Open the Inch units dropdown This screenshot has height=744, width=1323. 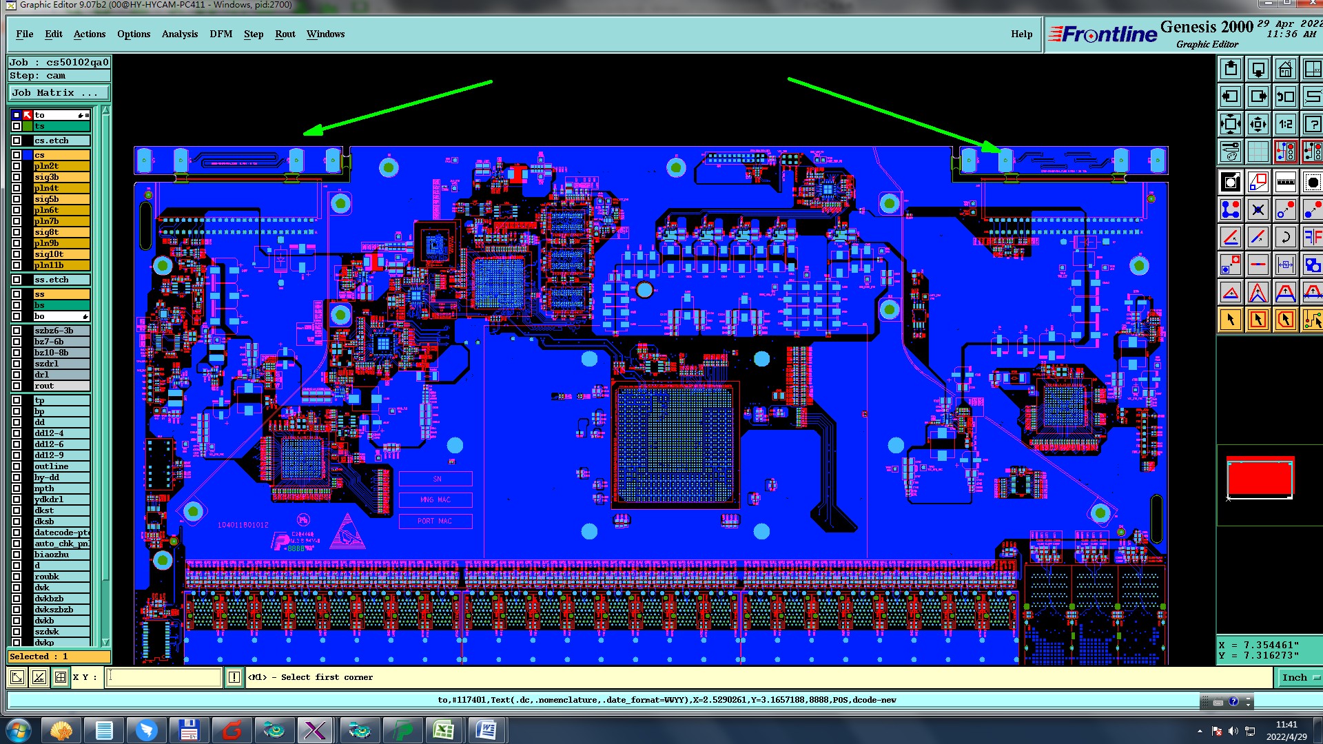1300,677
